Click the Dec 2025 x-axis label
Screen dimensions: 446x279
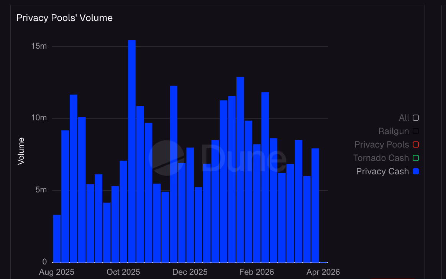190,272
